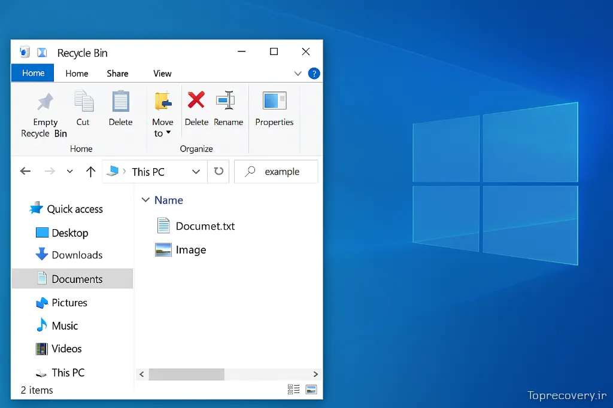Open the Documet.txt file
The image size is (613, 408).
(205, 226)
